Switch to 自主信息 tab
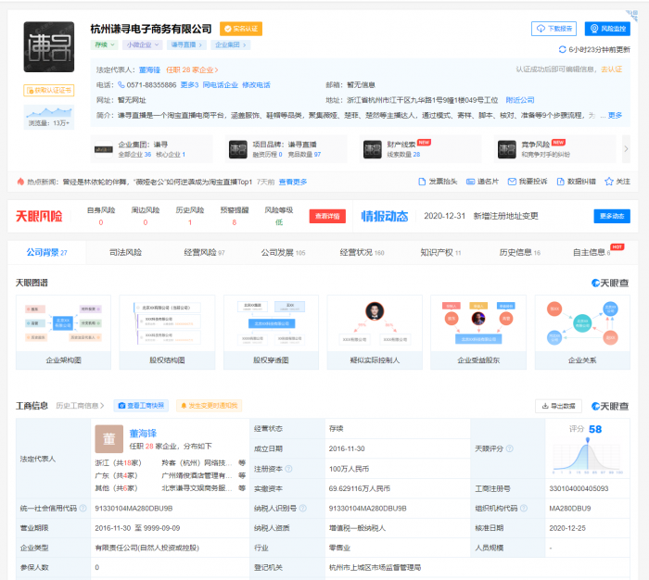The width and height of the screenshot is (649, 580). coord(592,252)
